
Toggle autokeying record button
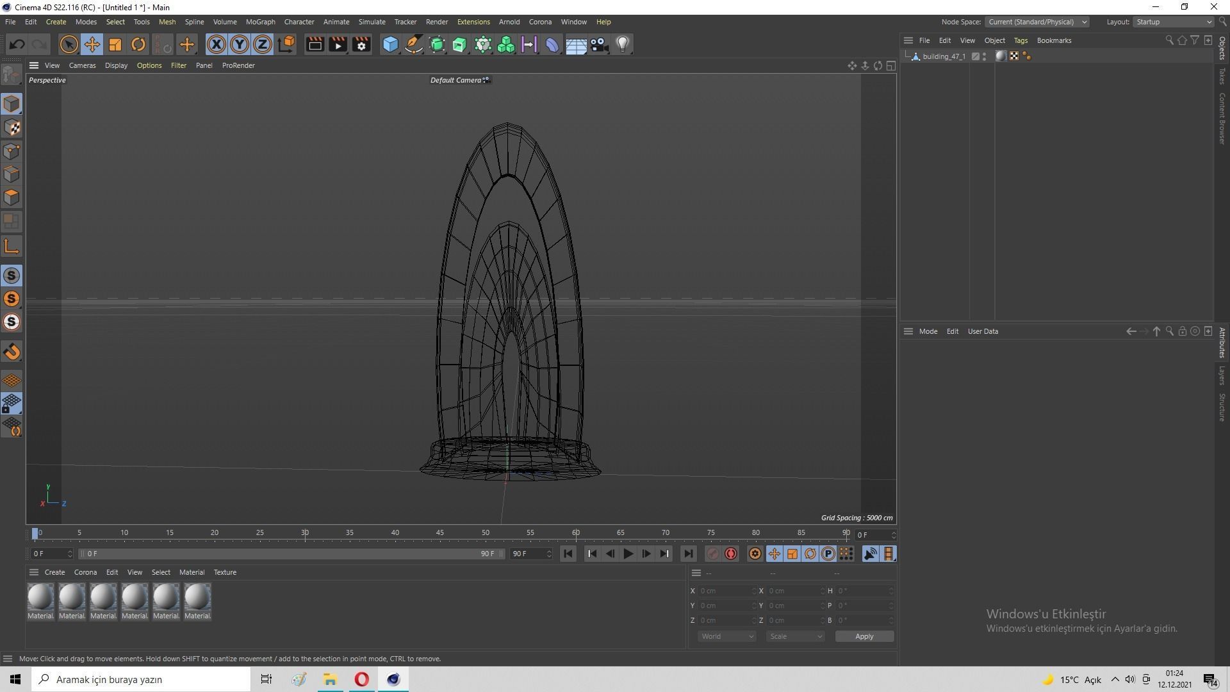(x=731, y=554)
